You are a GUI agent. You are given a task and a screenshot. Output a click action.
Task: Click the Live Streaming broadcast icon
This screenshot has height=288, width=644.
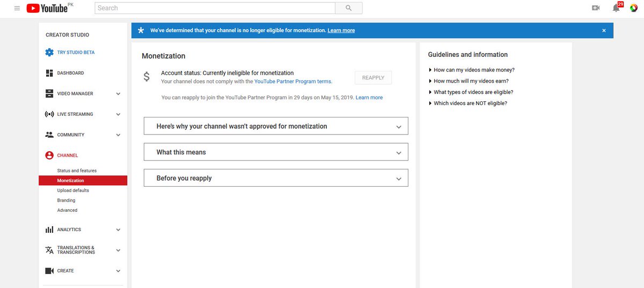49,114
